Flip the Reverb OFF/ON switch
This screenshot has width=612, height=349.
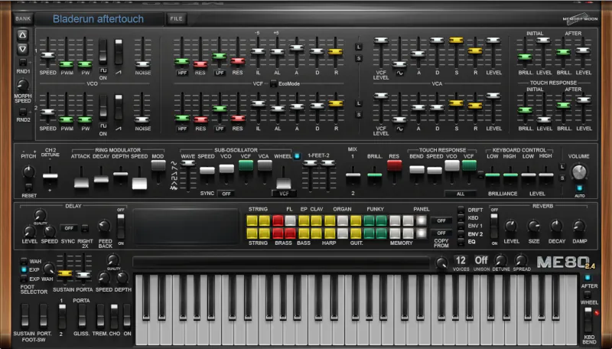click(494, 227)
